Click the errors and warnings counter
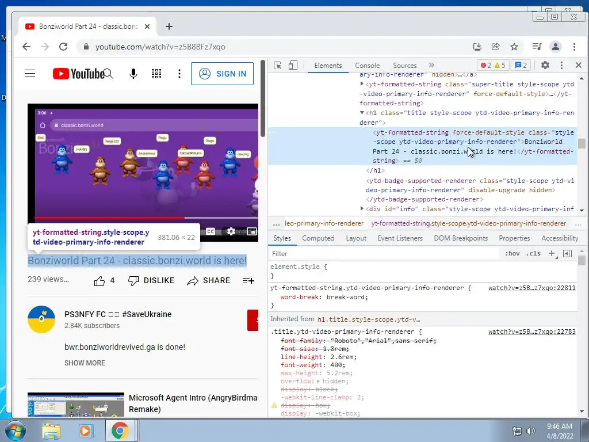 (x=493, y=66)
